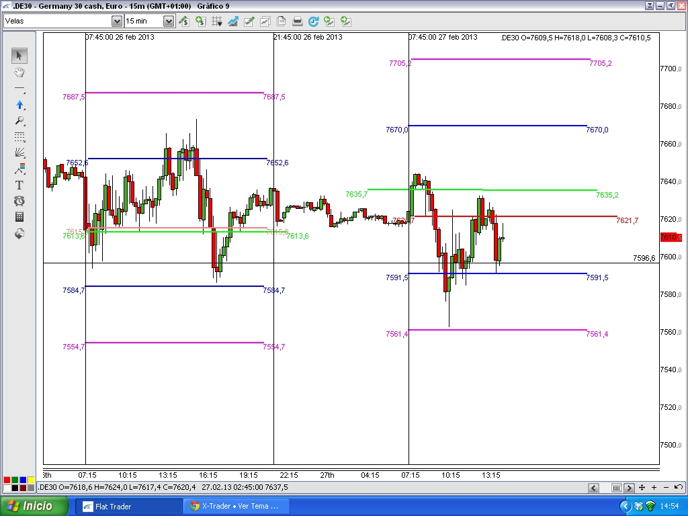Expand hidden system tray icons
This screenshot has height=516, width=688.
(626, 507)
